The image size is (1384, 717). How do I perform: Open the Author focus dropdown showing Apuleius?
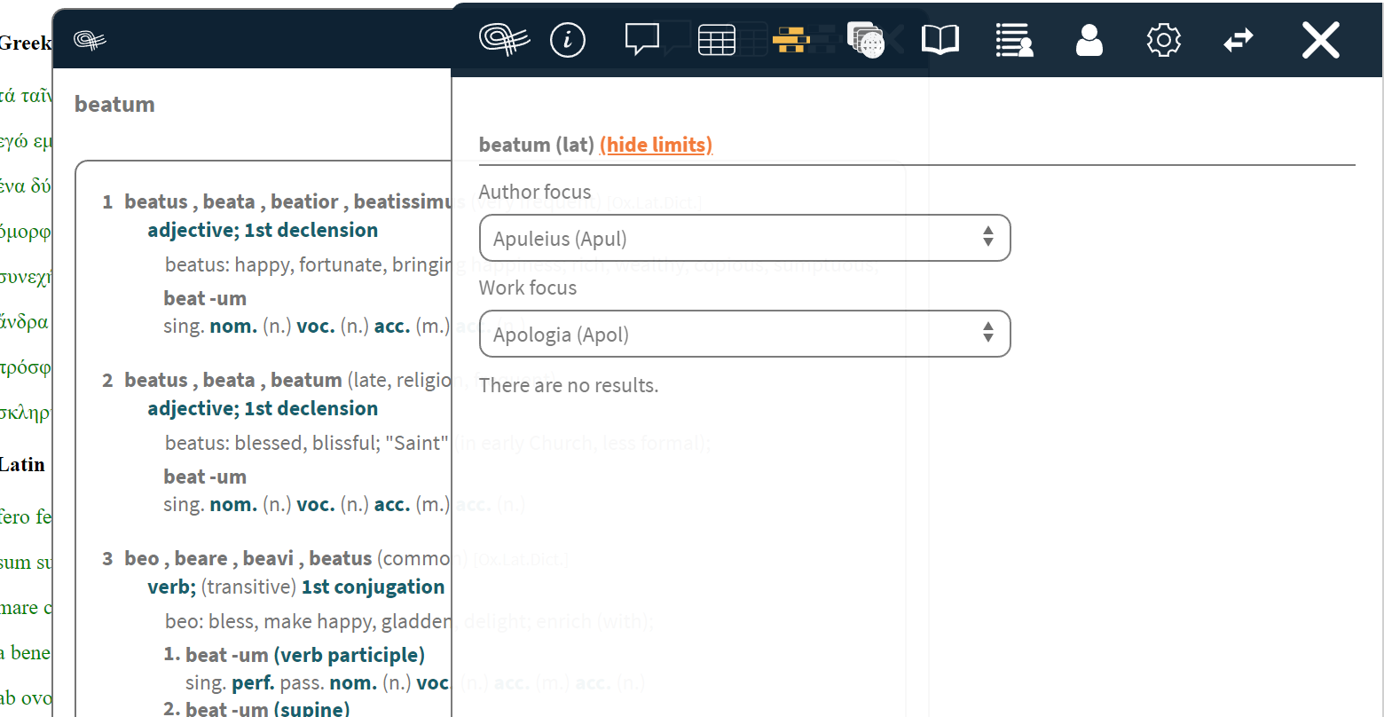pos(744,238)
